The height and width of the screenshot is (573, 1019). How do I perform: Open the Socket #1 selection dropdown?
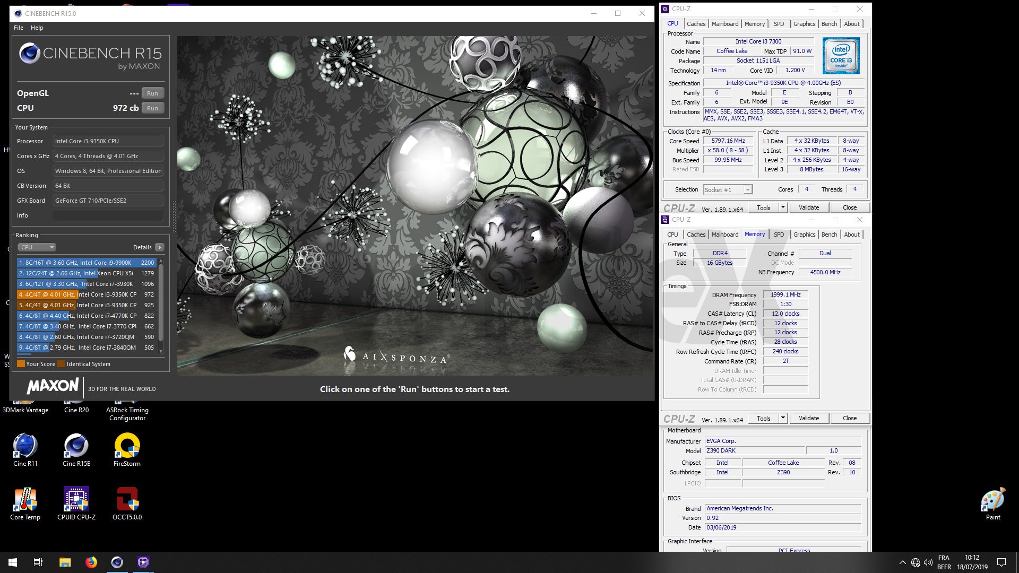pyautogui.click(x=728, y=189)
